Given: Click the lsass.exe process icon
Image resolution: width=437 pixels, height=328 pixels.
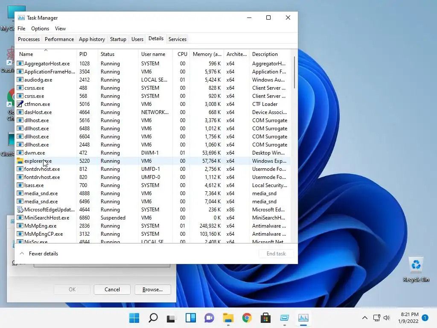Looking at the screenshot, I should [x=20, y=185].
